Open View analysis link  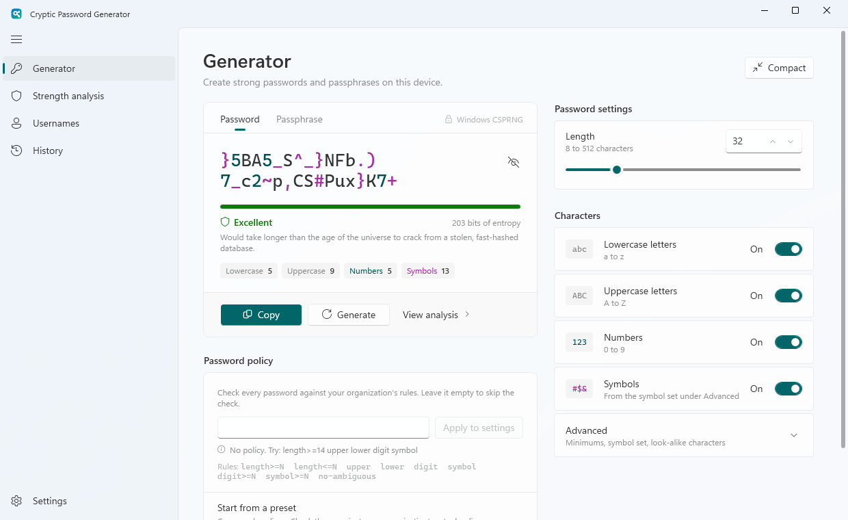(436, 315)
